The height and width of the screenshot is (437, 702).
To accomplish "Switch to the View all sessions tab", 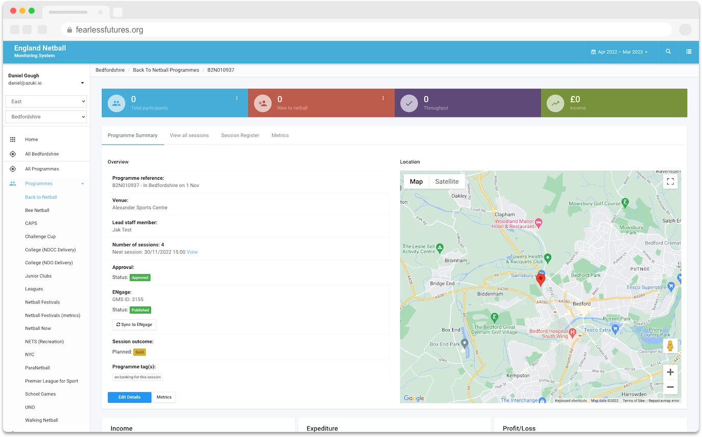I will pos(189,135).
